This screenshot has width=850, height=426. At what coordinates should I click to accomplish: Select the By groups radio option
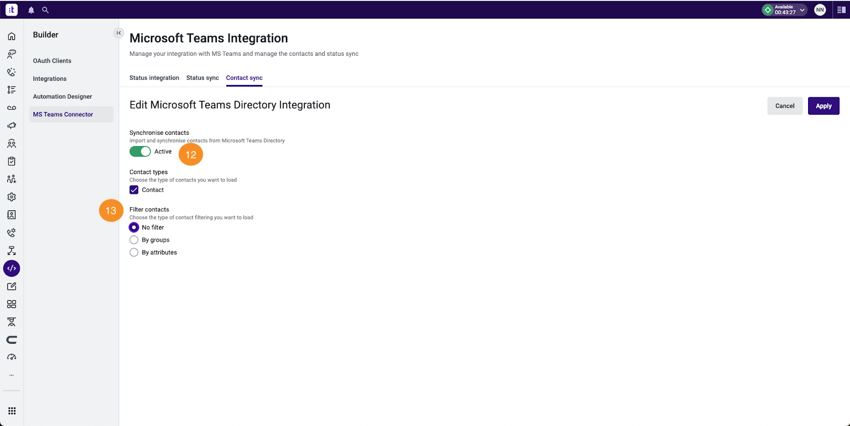(x=134, y=240)
